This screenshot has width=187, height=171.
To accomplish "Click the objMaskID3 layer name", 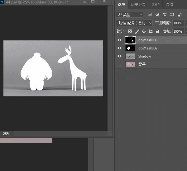I will point(148,40).
